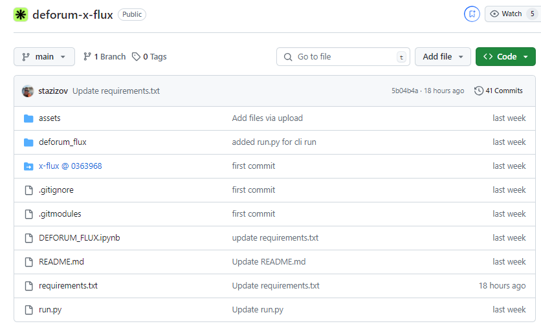The image size is (541, 326).
Task: Open the 0 Tags page
Action: (x=149, y=57)
